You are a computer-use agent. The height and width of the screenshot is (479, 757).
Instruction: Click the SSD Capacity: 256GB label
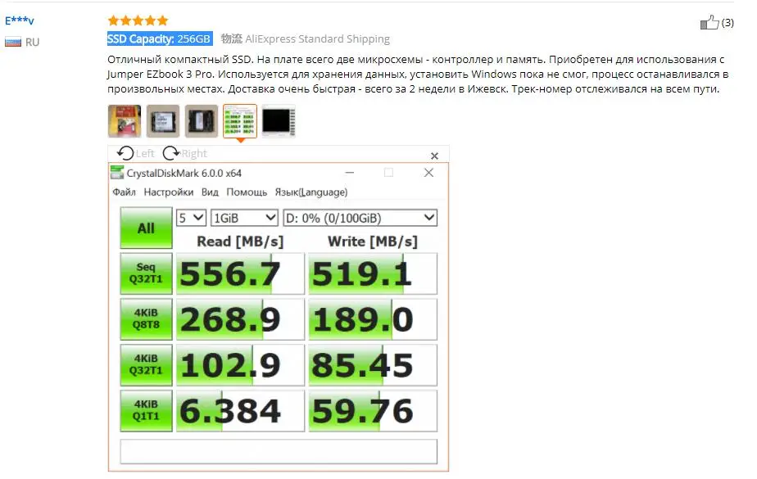point(160,39)
